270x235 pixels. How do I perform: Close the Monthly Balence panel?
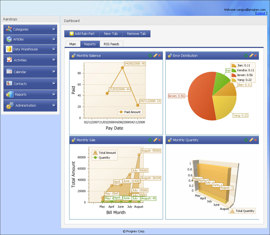(x=160, y=55)
